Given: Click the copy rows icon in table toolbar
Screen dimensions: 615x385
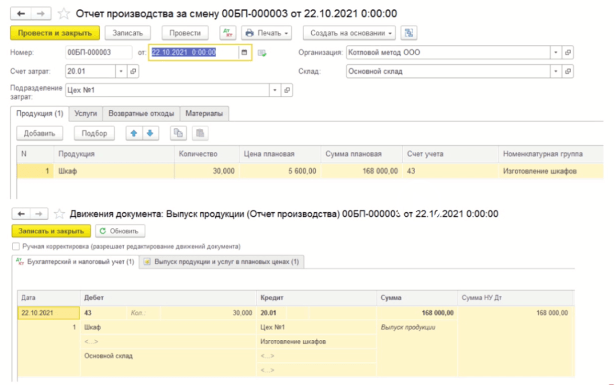Looking at the screenshot, I should click(x=178, y=133).
